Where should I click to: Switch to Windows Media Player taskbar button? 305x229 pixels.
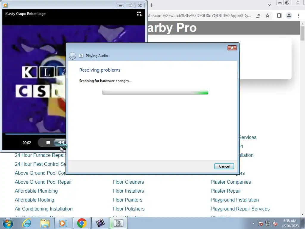click(63, 223)
